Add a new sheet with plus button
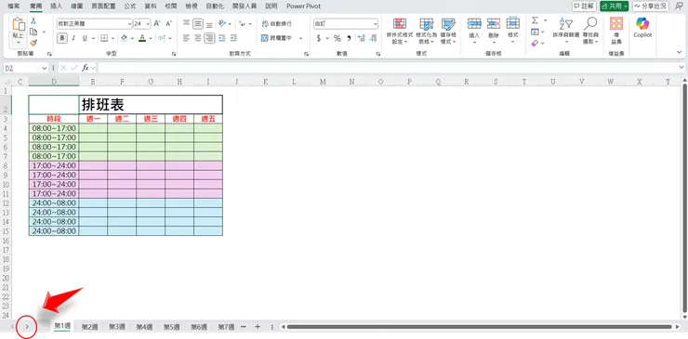Screen dimensions: 688x339 (258, 327)
